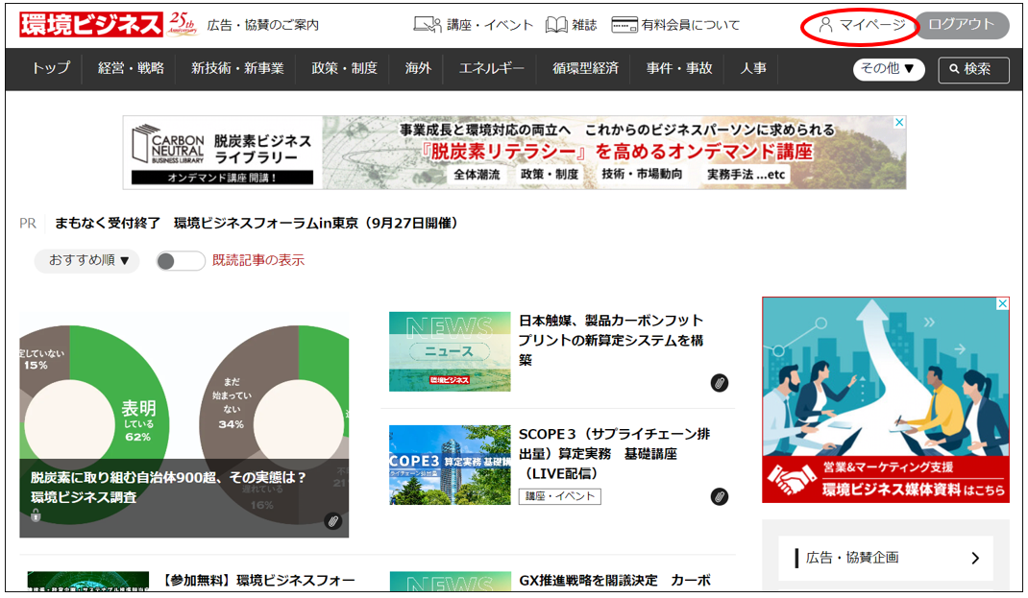Click the 講座・イベント laptop icon
This screenshot has height=598, width=1028.
[427, 25]
